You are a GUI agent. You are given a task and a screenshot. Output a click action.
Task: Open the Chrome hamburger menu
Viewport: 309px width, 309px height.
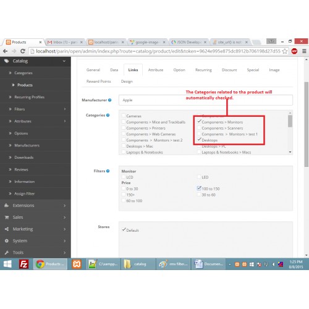coord(304,51)
